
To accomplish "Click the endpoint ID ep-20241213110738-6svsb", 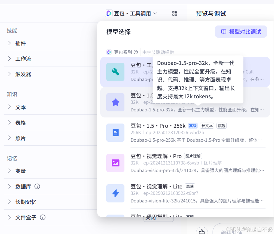I will coord(171,163).
